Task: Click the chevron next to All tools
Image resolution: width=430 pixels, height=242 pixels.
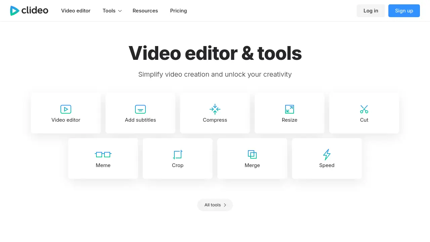Action: point(225,205)
